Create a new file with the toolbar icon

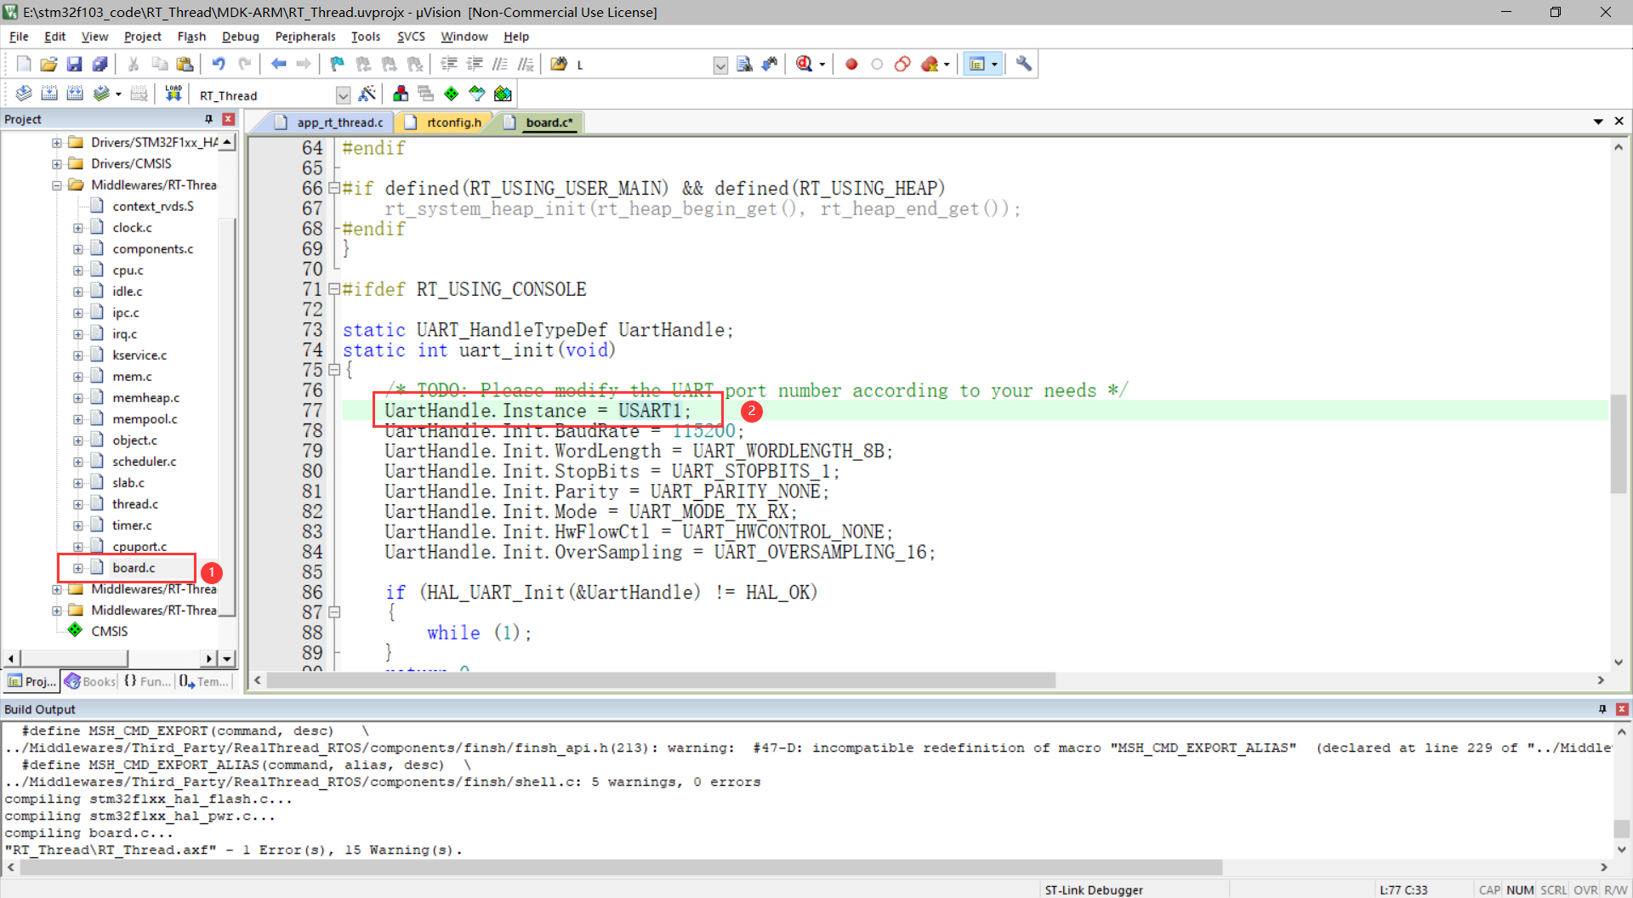tap(24, 64)
